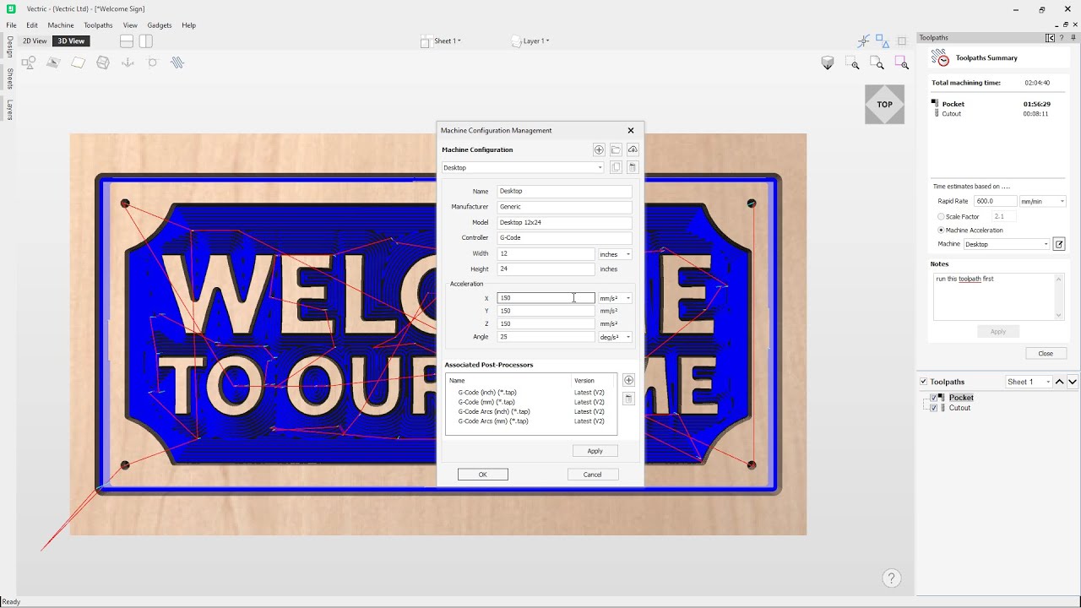Open the Machine menu

coord(61,25)
